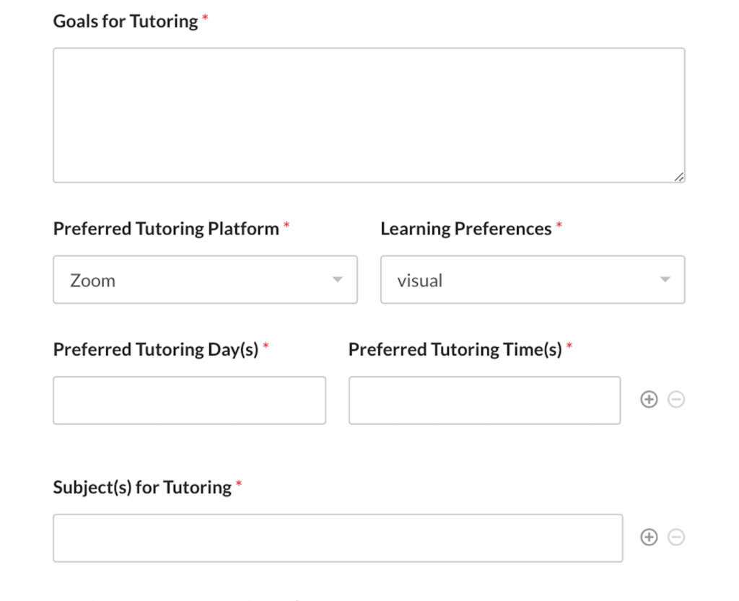Click the dropdown arrow next to visual
The width and height of the screenshot is (739, 601).
click(x=665, y=280)
